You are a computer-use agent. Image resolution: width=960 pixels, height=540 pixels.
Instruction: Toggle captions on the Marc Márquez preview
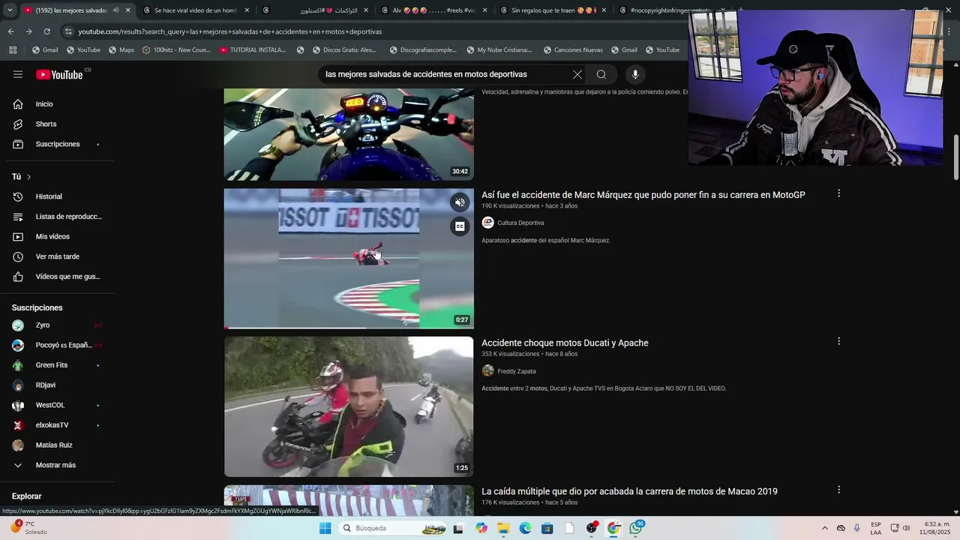460,226
